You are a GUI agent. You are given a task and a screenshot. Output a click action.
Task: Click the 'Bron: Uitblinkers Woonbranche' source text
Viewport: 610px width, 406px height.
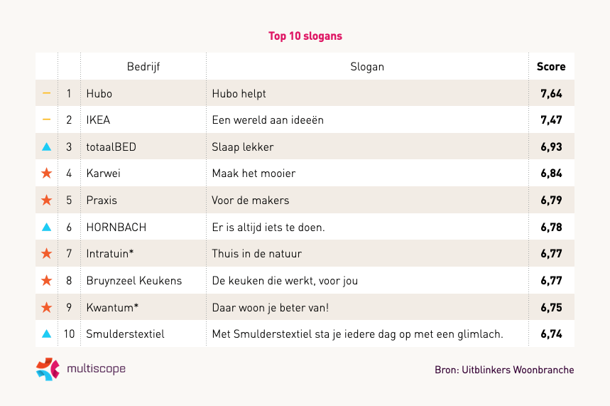(x=504, y=370)
